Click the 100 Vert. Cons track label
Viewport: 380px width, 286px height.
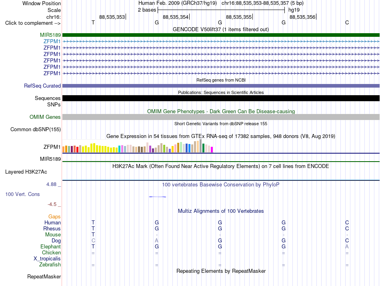click(22, 194)
